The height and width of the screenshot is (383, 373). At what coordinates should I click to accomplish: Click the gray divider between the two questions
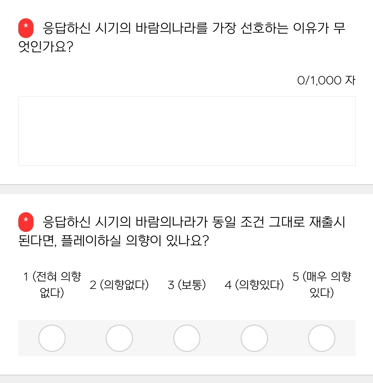click(186, 189)
